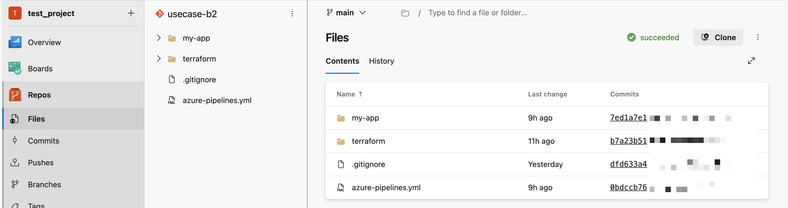Switch to the History tab
788x208 pixels.
coord(381,61)
